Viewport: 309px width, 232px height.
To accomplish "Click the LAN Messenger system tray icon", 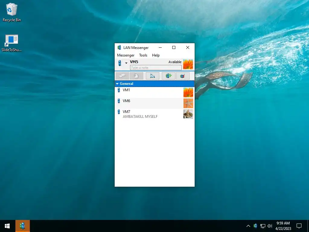I will click(255, 226).
